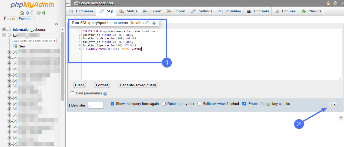344x147 pixels.
Task: Click the Format button
Action: tap(102, 85)
